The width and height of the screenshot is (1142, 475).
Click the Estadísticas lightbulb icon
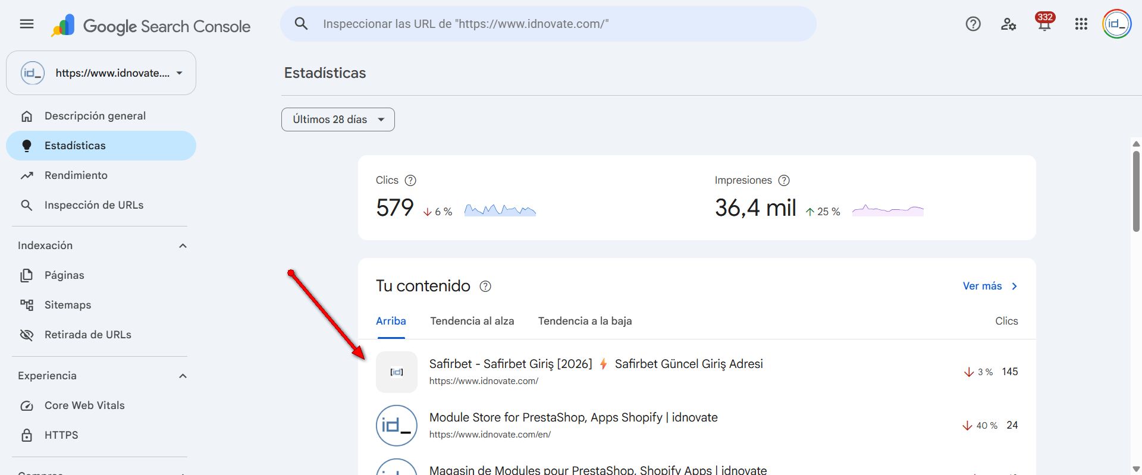coord(27,146)
